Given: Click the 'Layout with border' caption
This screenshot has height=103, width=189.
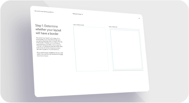Looking at the screenshot, I should click(x=113, y=27).
